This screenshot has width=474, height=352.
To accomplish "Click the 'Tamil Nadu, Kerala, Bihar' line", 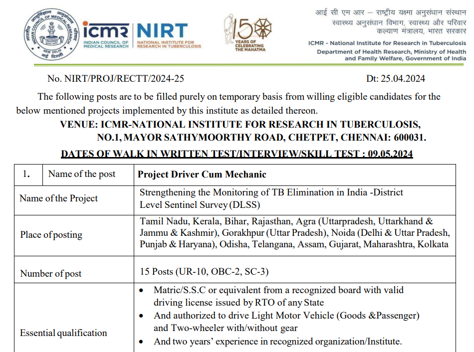I will click(286, 221).
